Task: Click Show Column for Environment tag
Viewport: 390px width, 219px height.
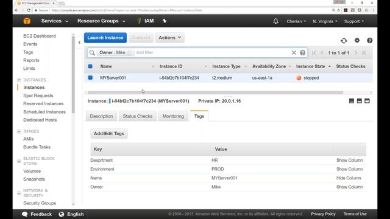Action: pyautogui.click(x=349, y=169)
